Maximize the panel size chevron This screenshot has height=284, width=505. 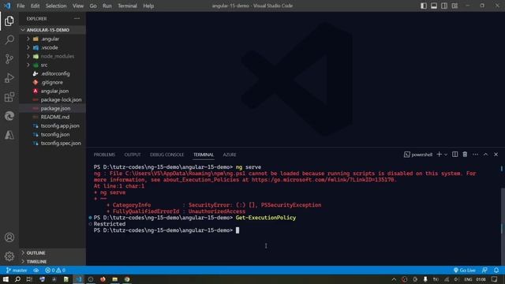click(x=486, y=155)
